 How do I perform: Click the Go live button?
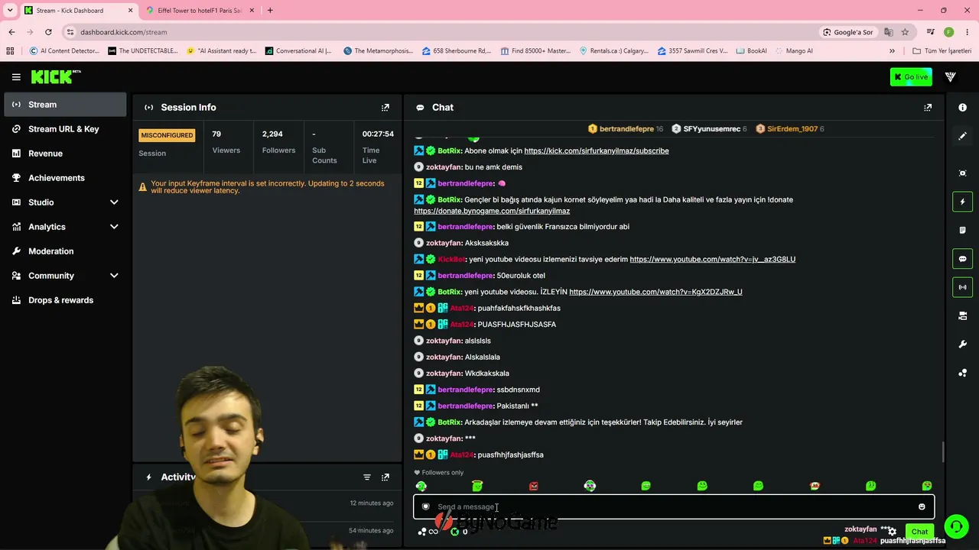coord(911,77)
